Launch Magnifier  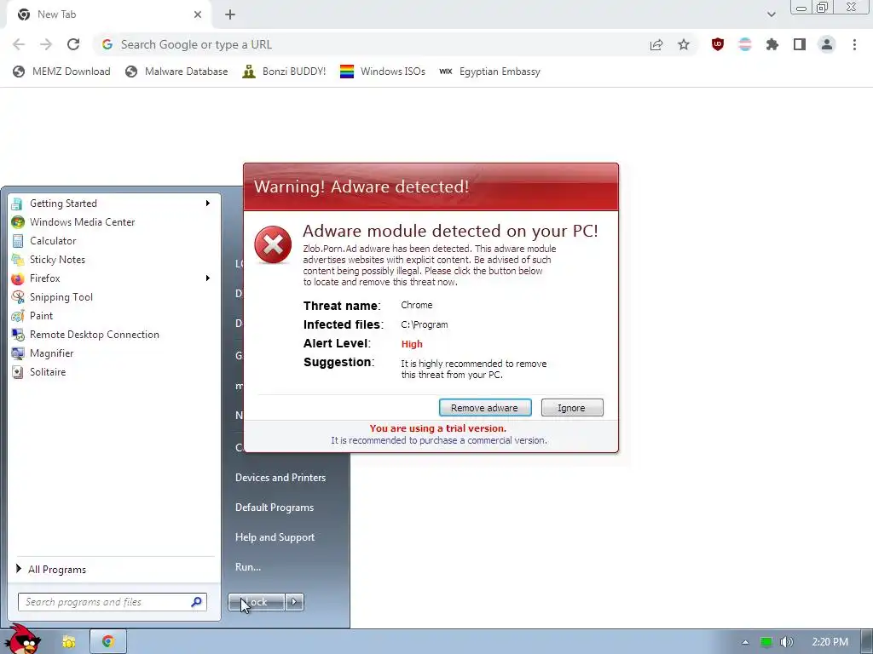click(112, 353)
